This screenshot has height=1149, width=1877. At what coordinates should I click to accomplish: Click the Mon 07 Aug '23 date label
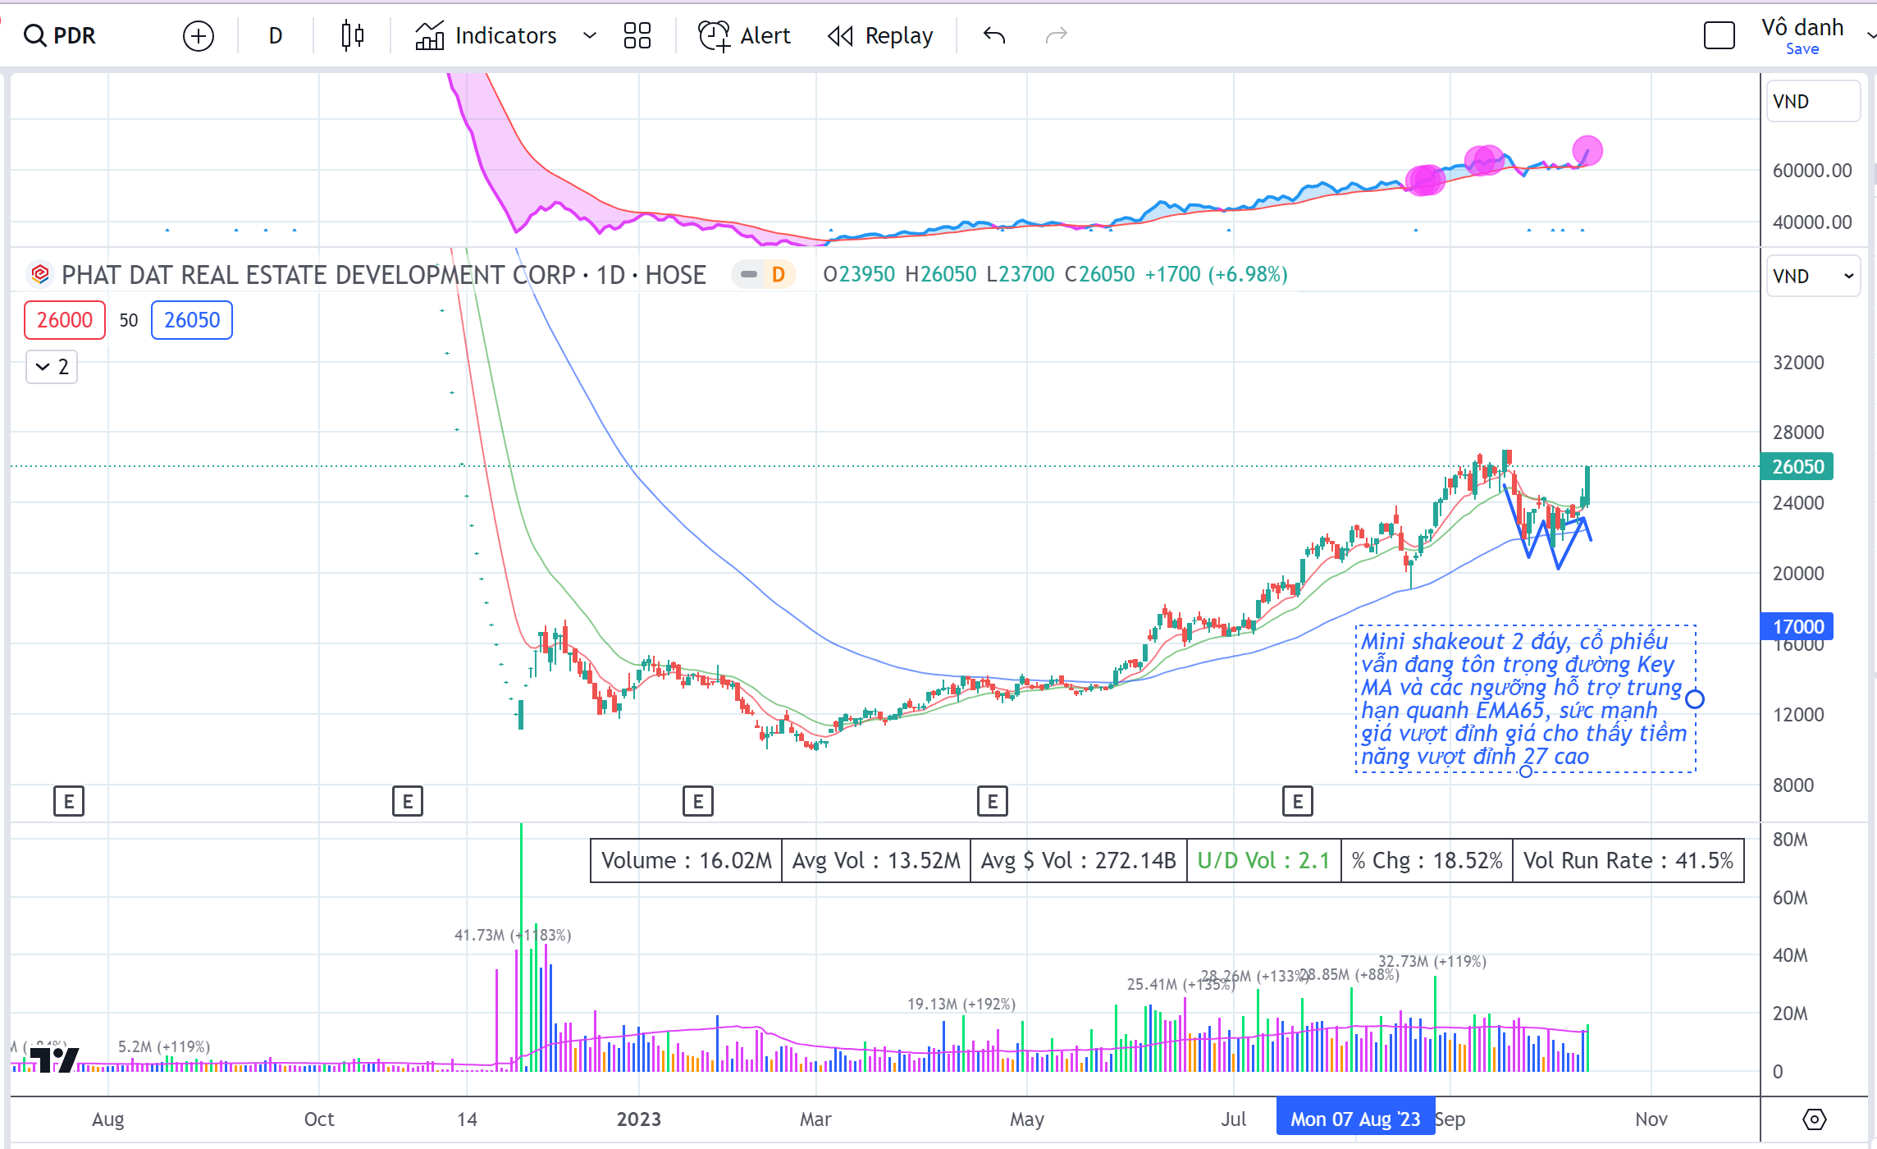pyautogui.click(x=1355, y=1119)
